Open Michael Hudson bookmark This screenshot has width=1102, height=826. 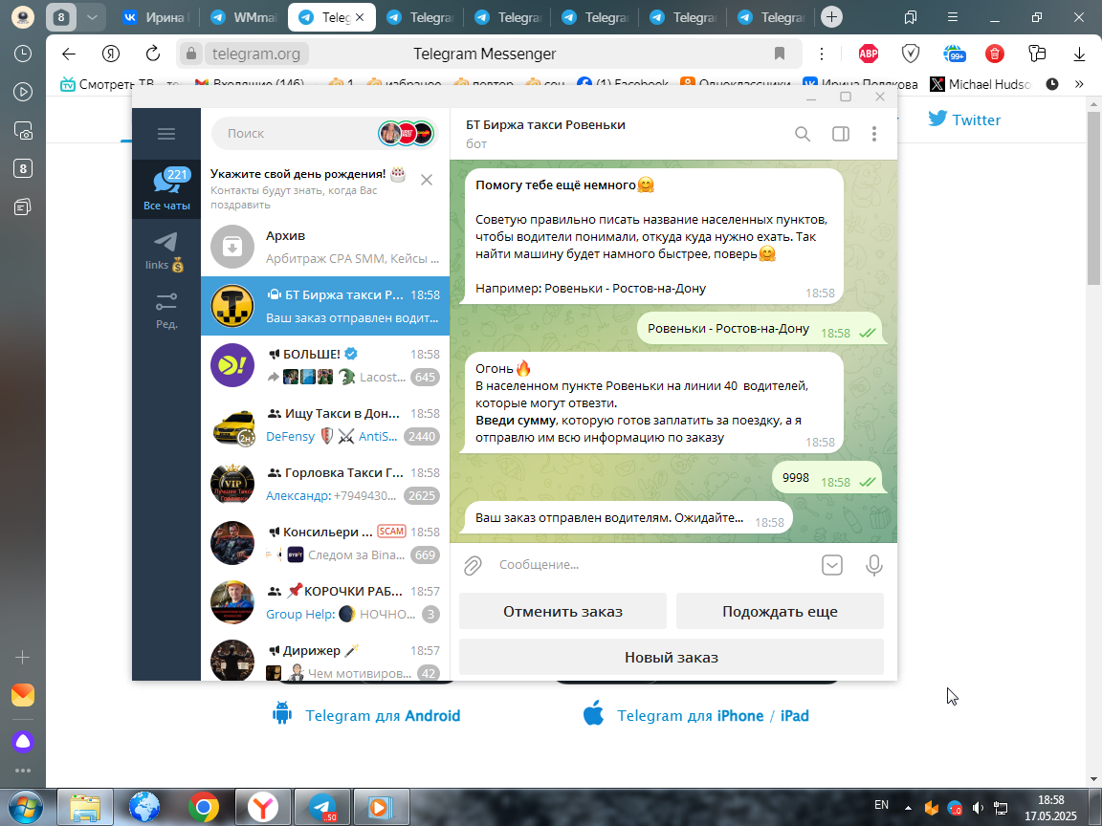click(x=980, y=84)
